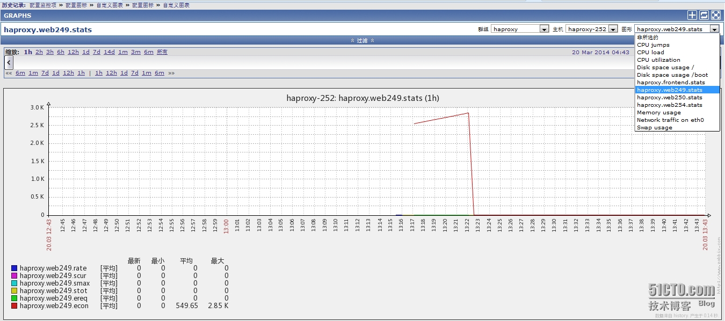Select highlighted haproxy.web249.stats option in list
Viewport: 725px width, 321px height.
[677, 90]
